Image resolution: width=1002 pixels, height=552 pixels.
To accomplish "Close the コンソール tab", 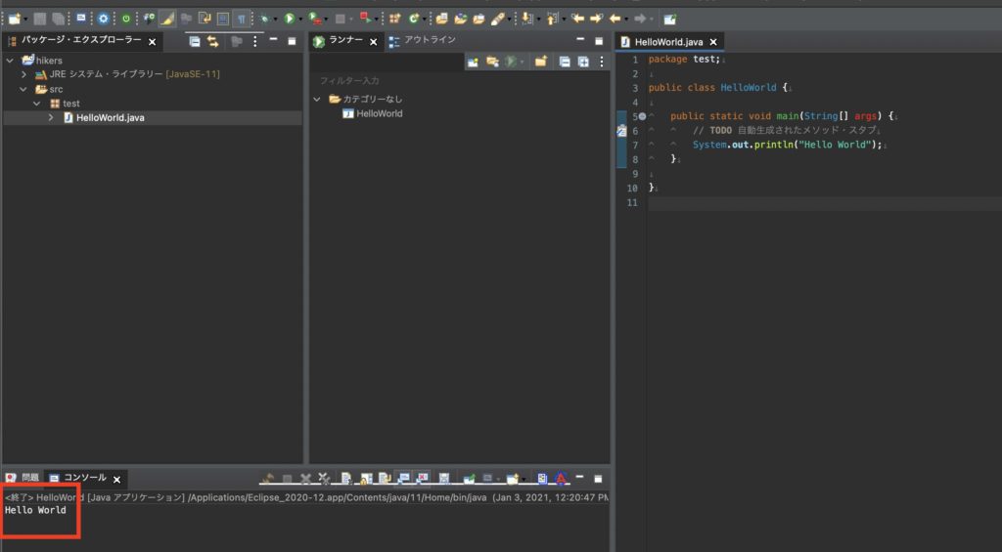I will coord(117,480).
